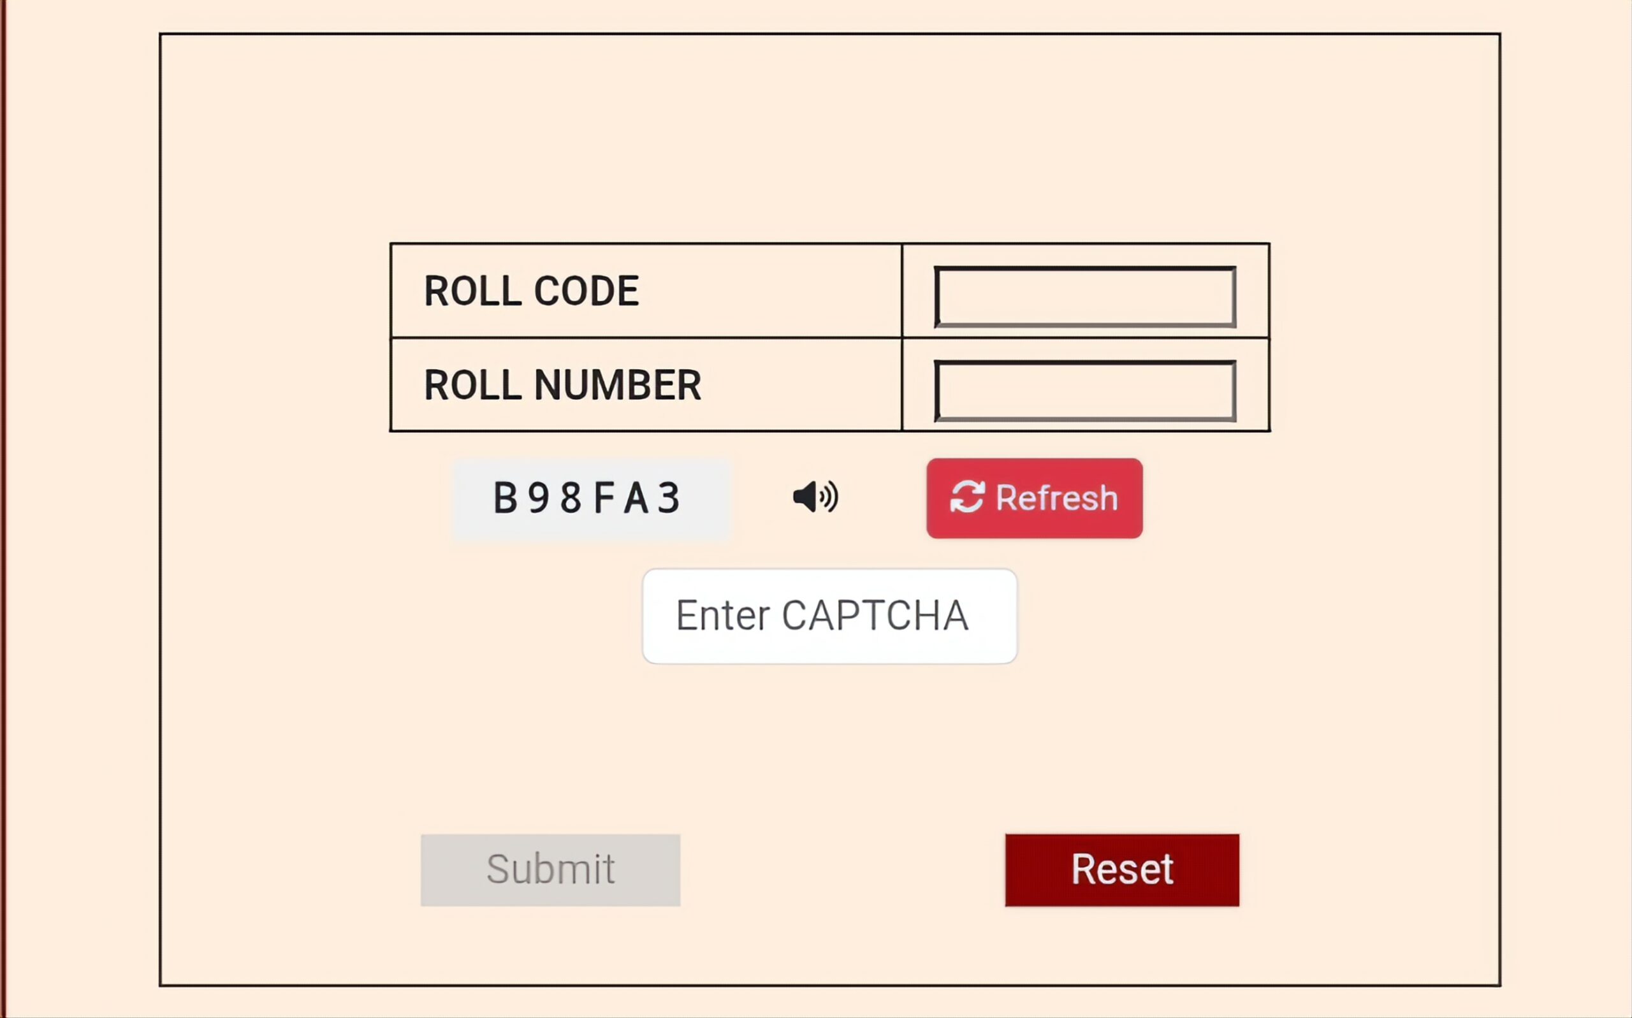Click the ROLL NUMBER label text
1632x1018 pixels.
(x=562, y=385)
